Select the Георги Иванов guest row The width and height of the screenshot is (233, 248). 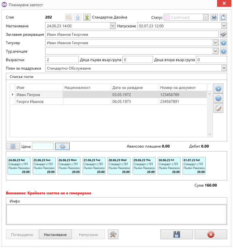coord(30,101)
